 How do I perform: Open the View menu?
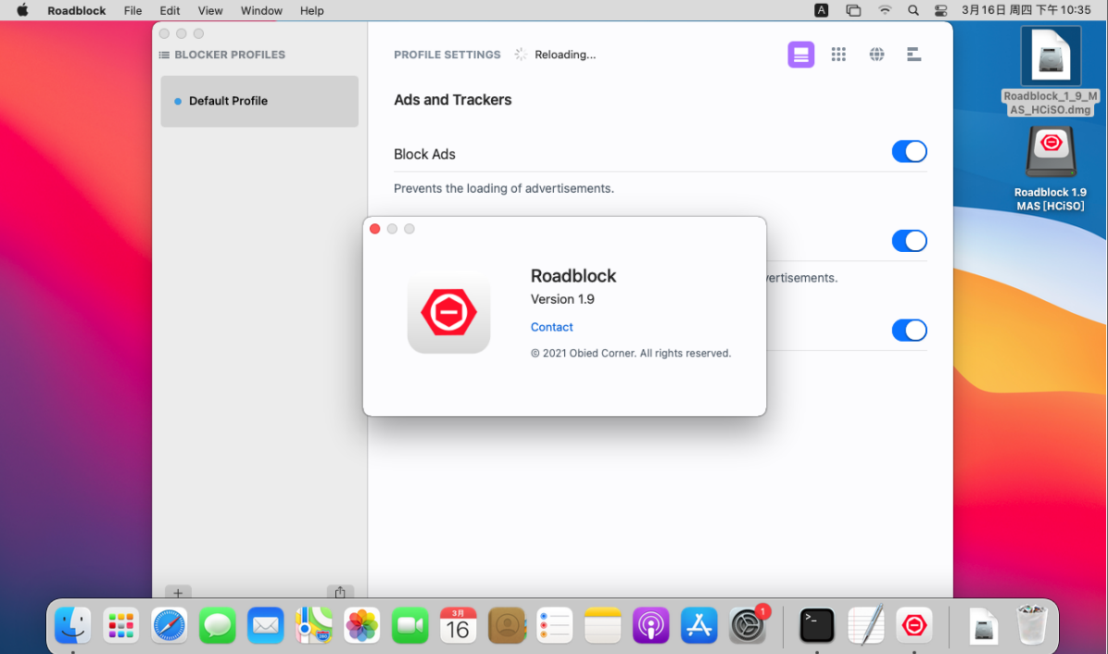click(x=210, y=10)
